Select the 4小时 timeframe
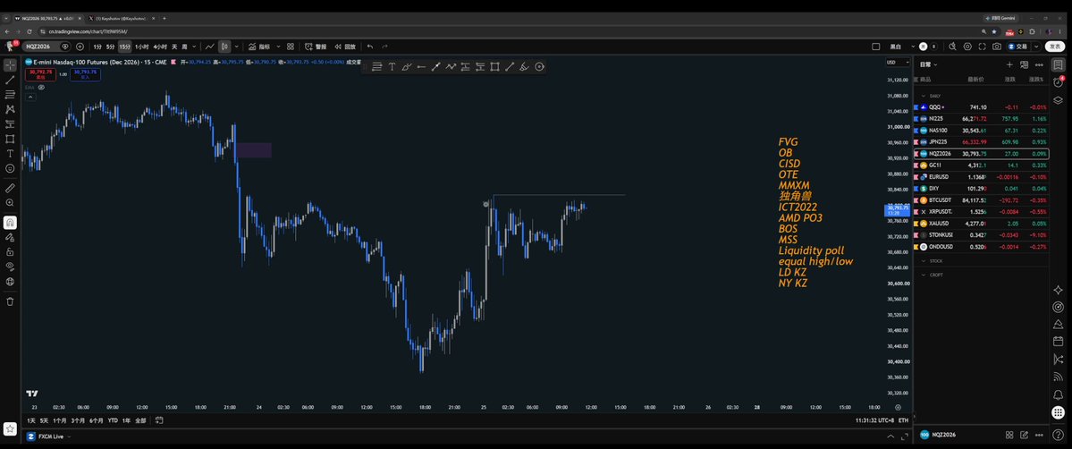The width and height of the screenshot is (1072, 449). [x=160, y=47]
